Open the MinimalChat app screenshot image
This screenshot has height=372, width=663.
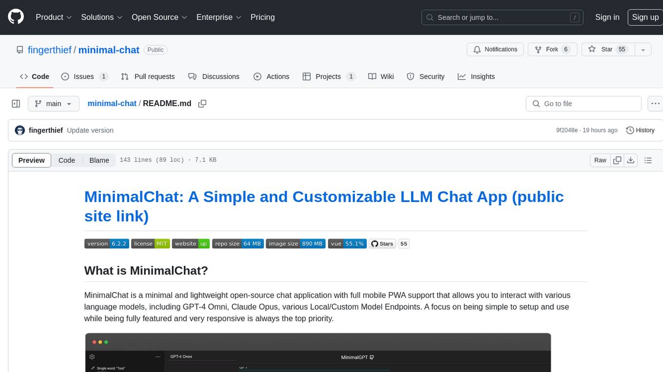coord(318,353)
